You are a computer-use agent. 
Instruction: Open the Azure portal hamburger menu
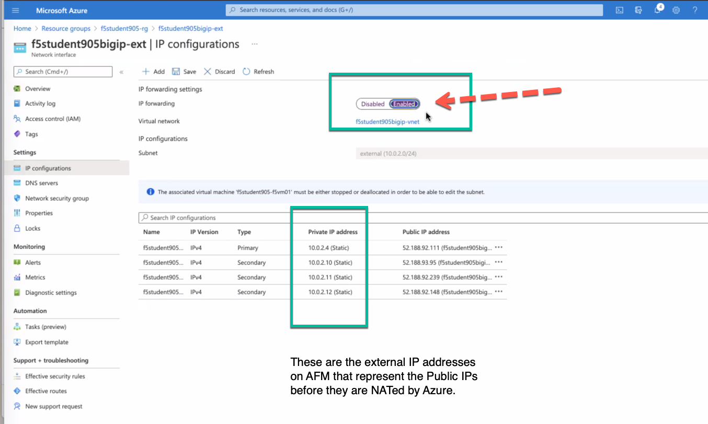tap(16, 10)
